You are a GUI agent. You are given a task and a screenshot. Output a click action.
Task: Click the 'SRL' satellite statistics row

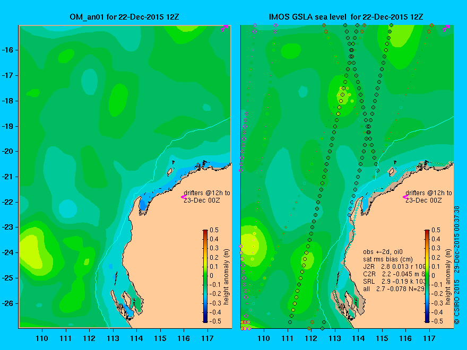(394, 281)
